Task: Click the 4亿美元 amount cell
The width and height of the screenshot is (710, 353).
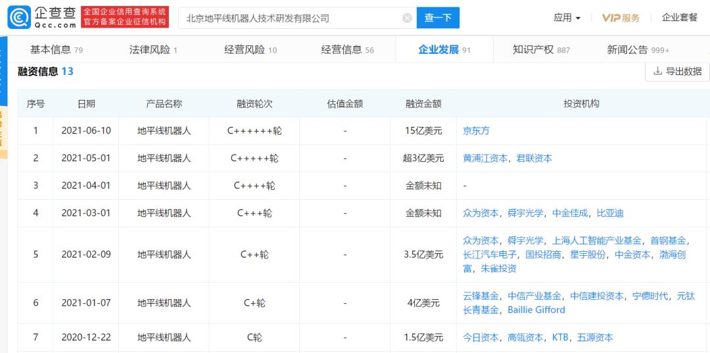Action: 423,303
